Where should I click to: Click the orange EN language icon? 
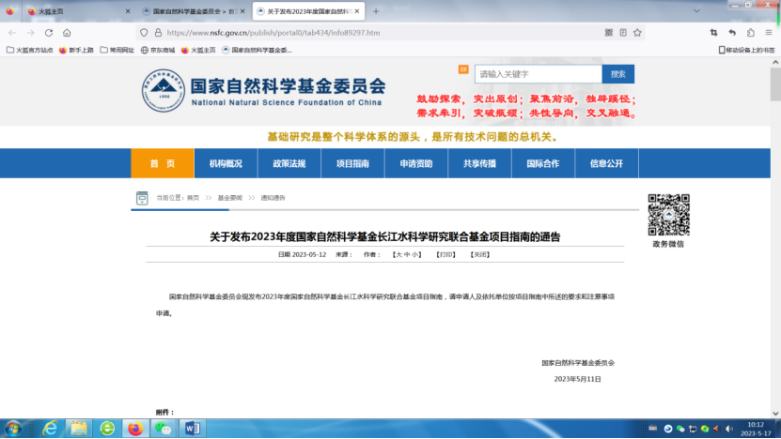coord(462,69)
